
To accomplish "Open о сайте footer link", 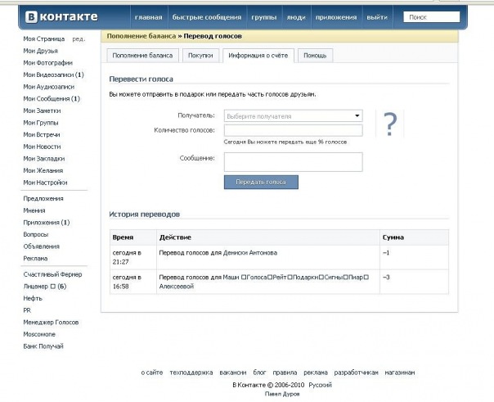I will 152,373.
